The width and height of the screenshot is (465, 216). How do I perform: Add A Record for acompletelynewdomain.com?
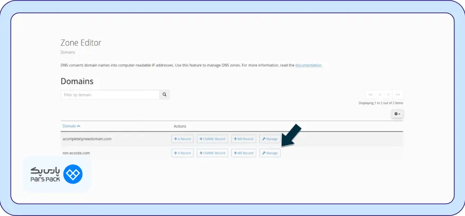(x=182, y=139)
